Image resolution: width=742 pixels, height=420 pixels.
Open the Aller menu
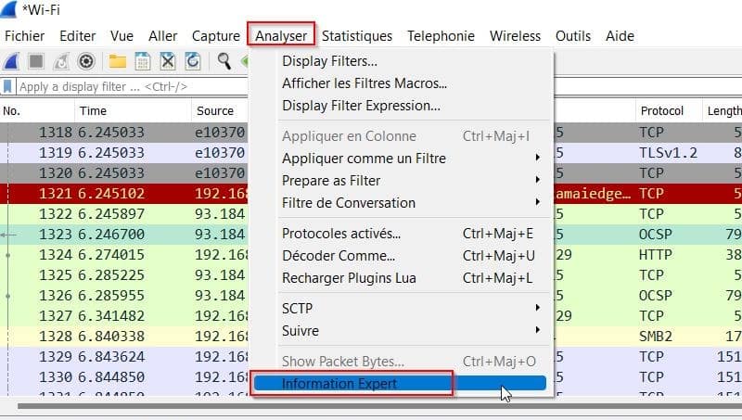[163, 36]
